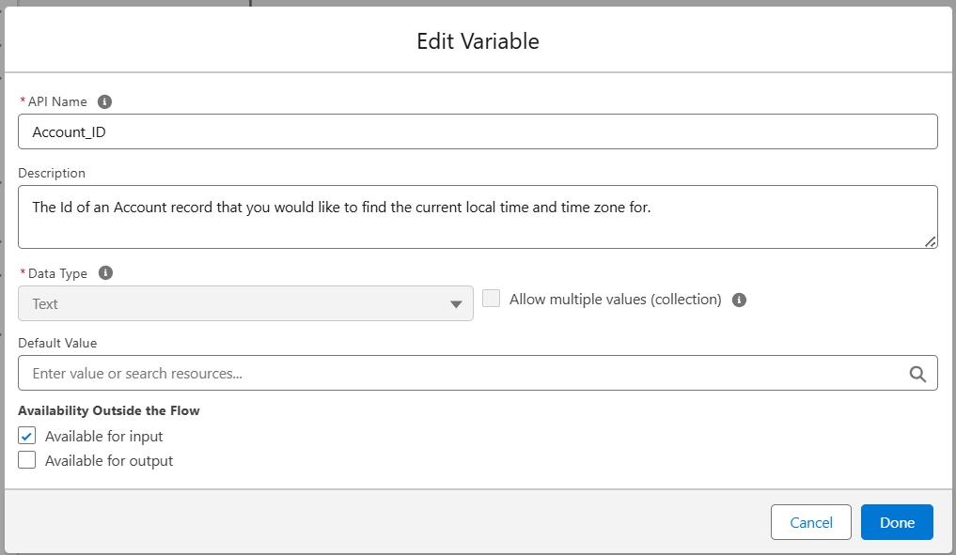The image size is (956, 555).
Task: Click the Default Value search magnifier icon
Action: point(917,374)
